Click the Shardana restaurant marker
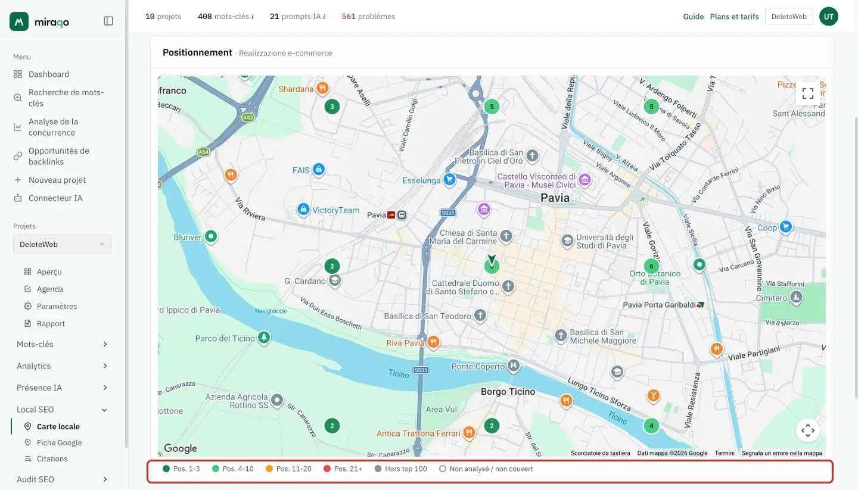Viewport: 858px width, 490px height. click(322, 89)
